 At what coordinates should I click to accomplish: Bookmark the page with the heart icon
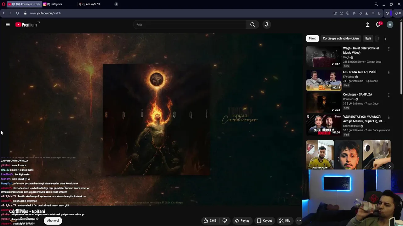[360, 13]
